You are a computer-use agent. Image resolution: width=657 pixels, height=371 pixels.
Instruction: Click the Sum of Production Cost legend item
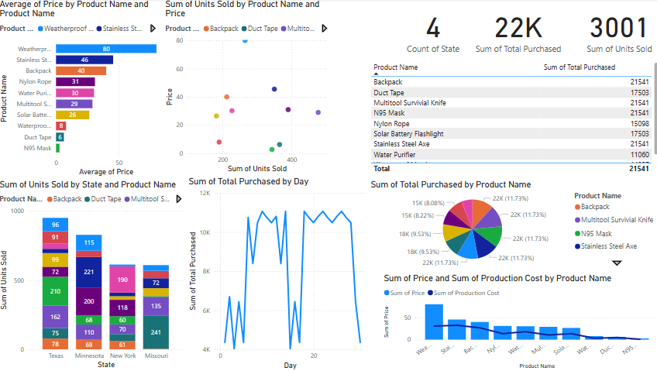point(466,293)
